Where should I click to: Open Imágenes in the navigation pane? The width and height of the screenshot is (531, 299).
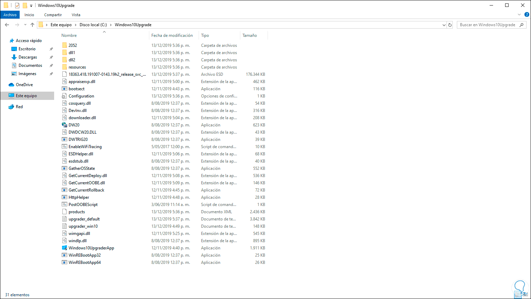click(x=27, y=74)
